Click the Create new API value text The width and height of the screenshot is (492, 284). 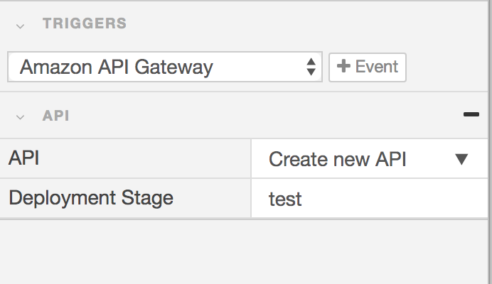[x=337, y=159]
